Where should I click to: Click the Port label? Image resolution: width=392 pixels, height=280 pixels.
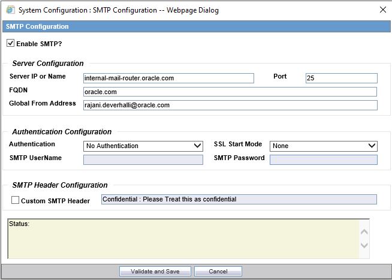[280, 76]
